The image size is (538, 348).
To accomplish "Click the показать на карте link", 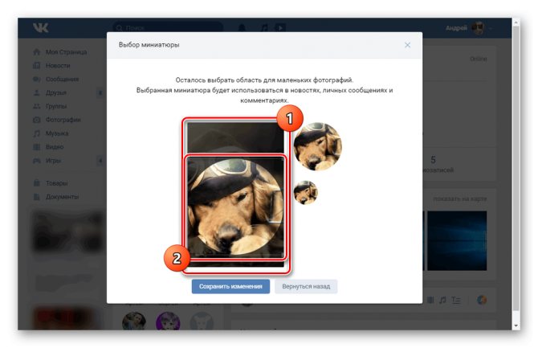I will tap(460, 199).
